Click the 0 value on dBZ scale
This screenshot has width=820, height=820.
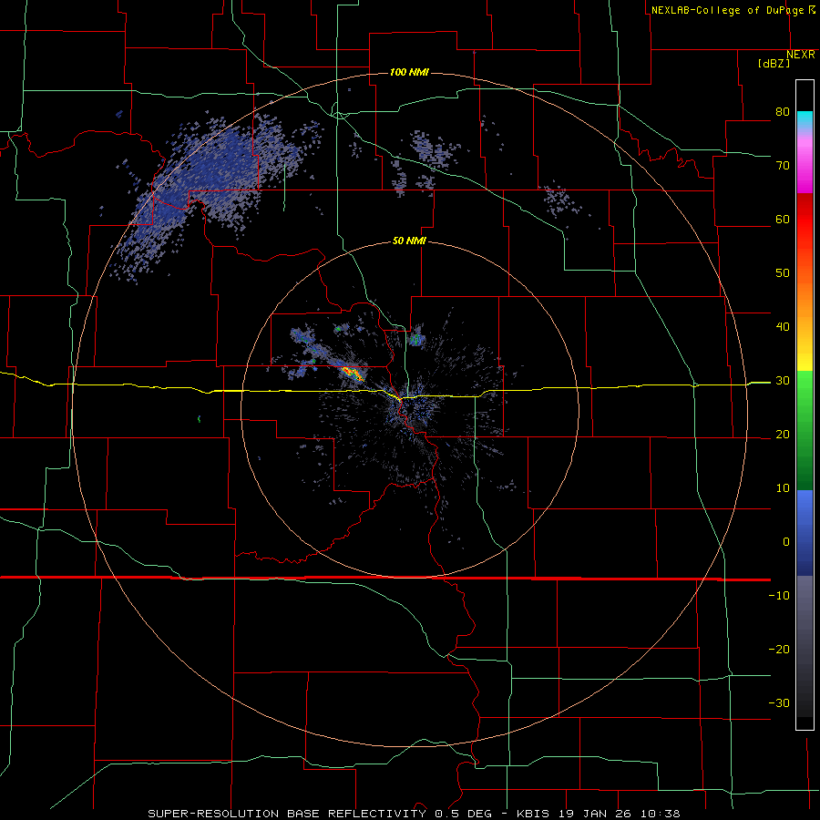pos(786,542)
